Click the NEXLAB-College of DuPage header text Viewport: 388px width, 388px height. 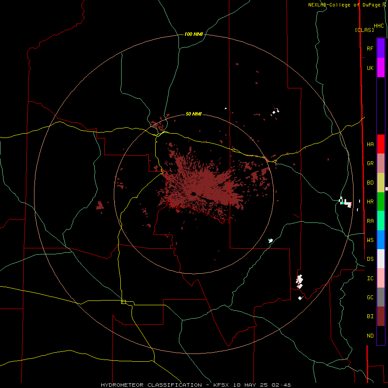(344, 5)
